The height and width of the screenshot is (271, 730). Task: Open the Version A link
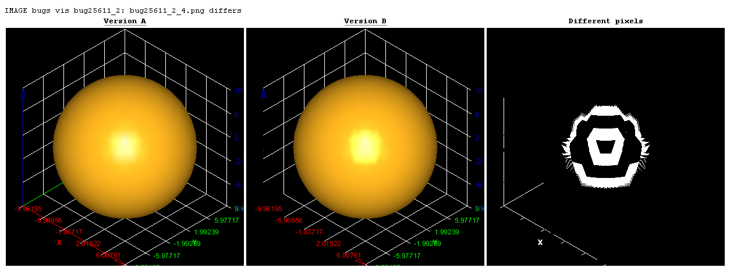pos(125,22)
